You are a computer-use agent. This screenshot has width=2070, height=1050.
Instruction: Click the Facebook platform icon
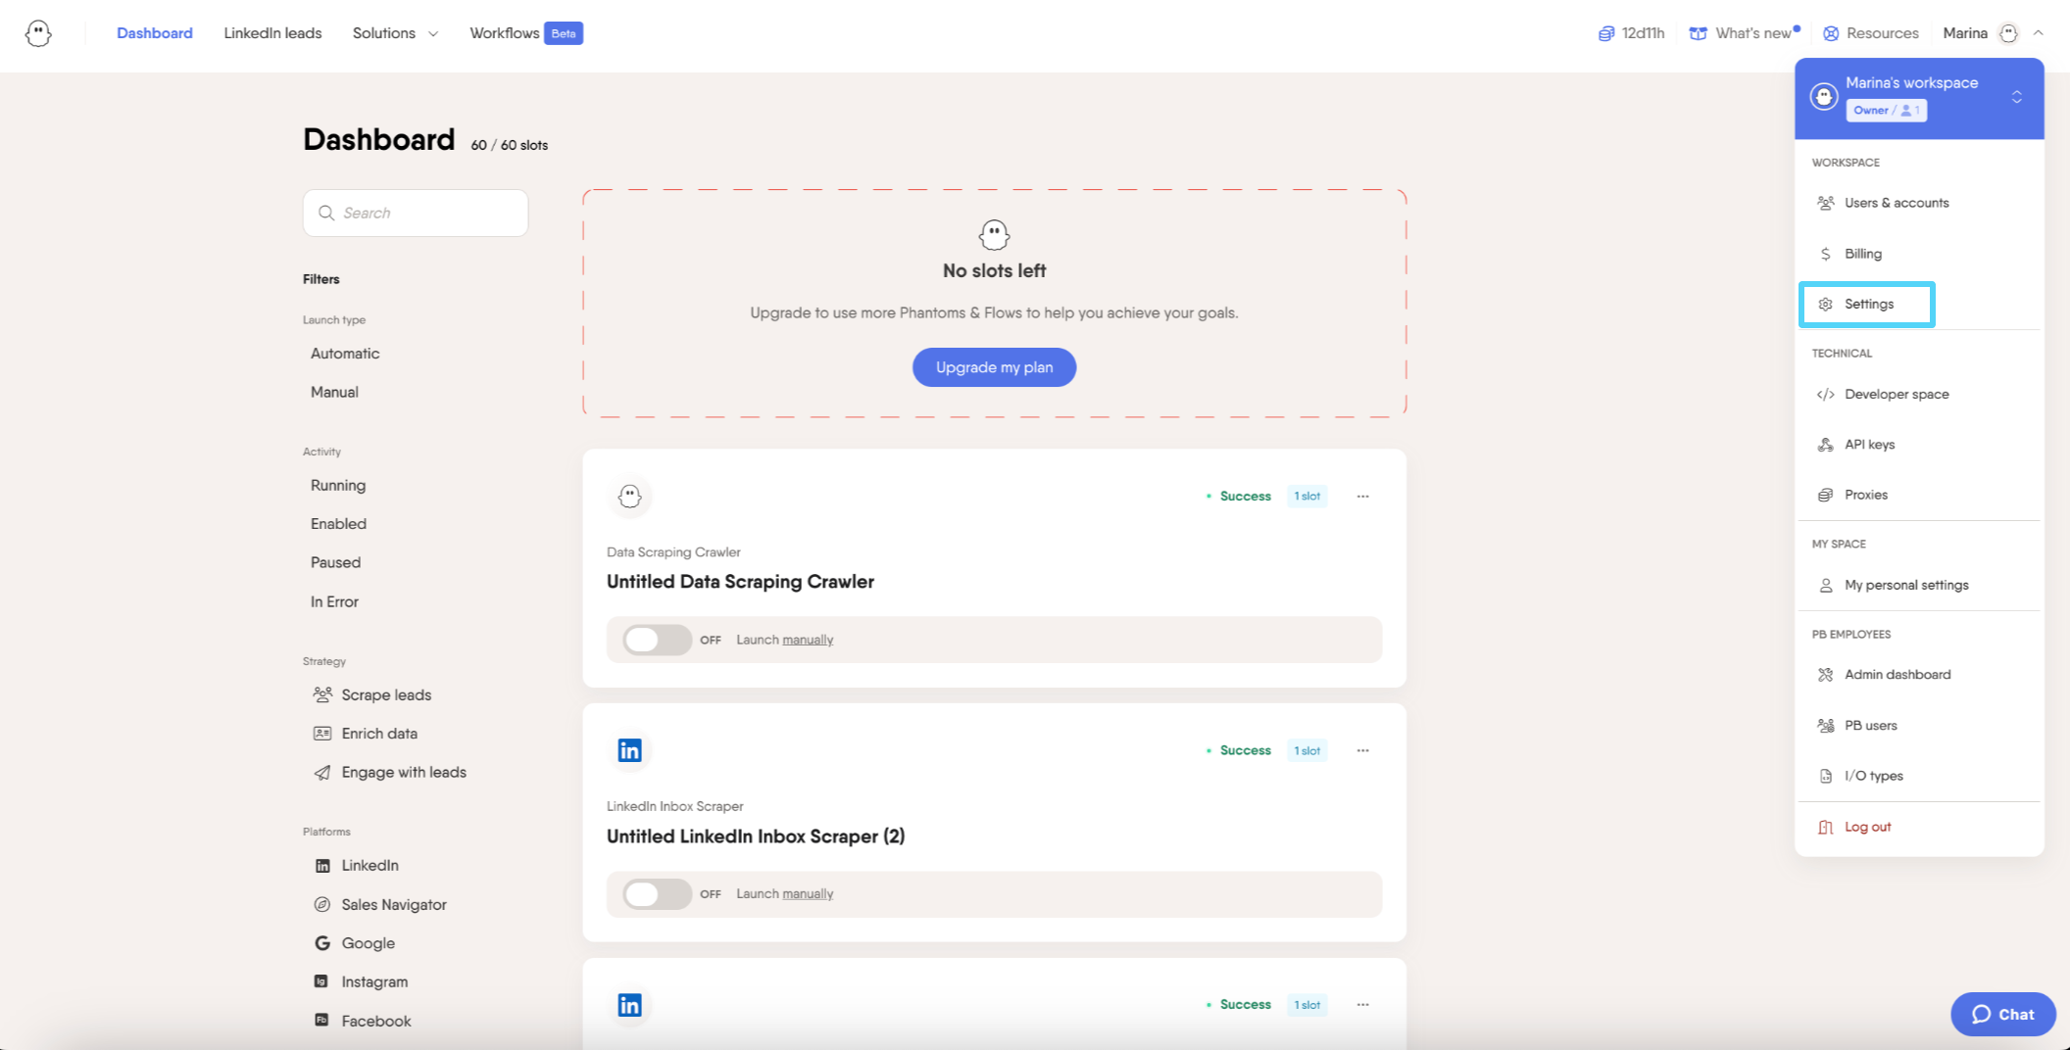click(320, 1020)
